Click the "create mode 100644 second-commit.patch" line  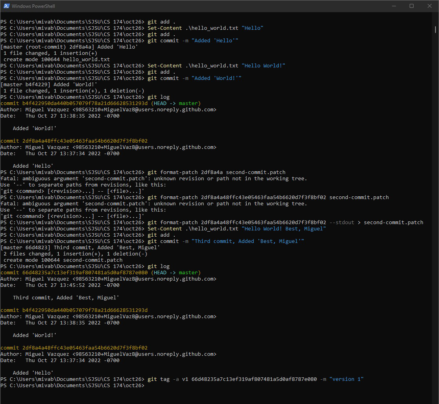[x=63, y=260]
